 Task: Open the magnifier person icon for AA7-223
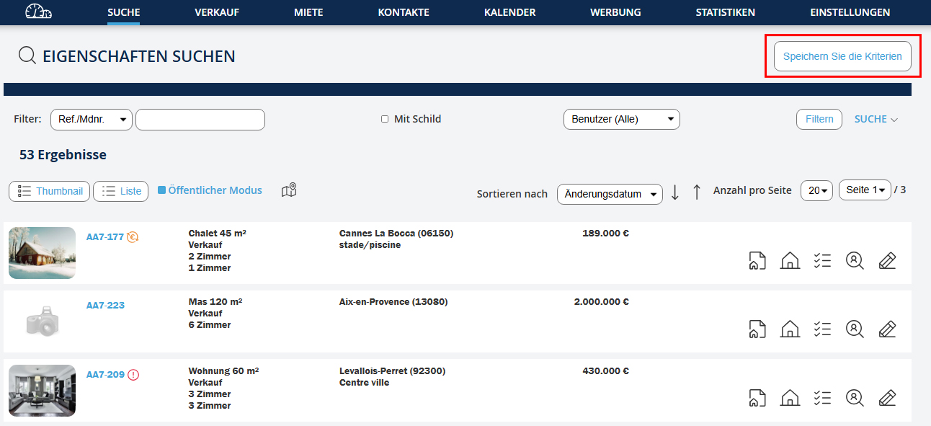855,329
